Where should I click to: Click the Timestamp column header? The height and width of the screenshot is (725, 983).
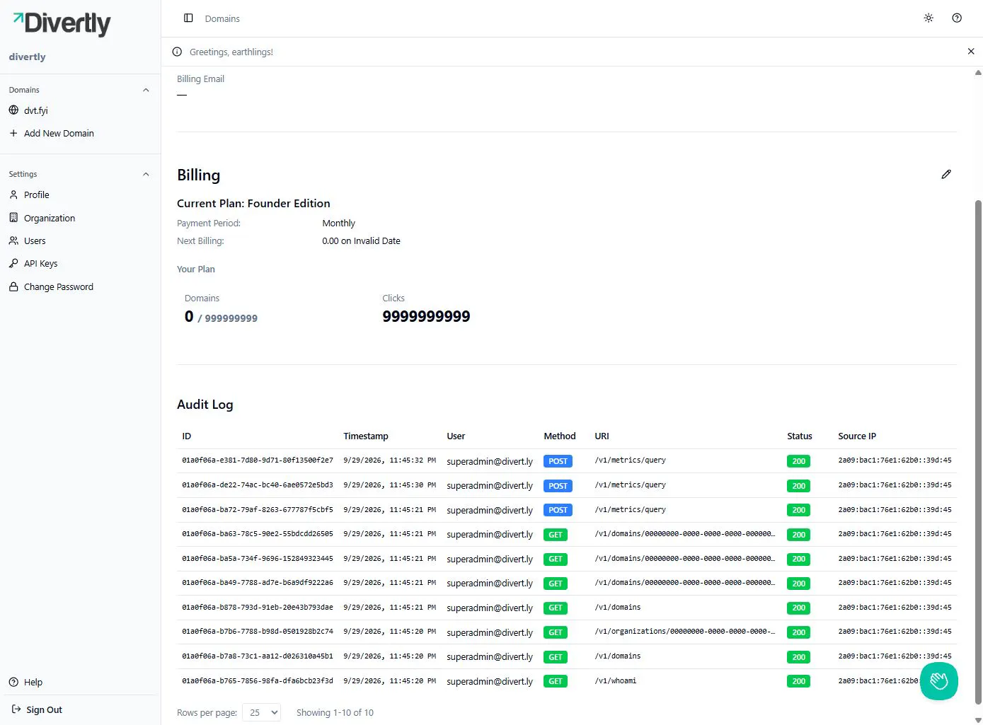(366, 436)
